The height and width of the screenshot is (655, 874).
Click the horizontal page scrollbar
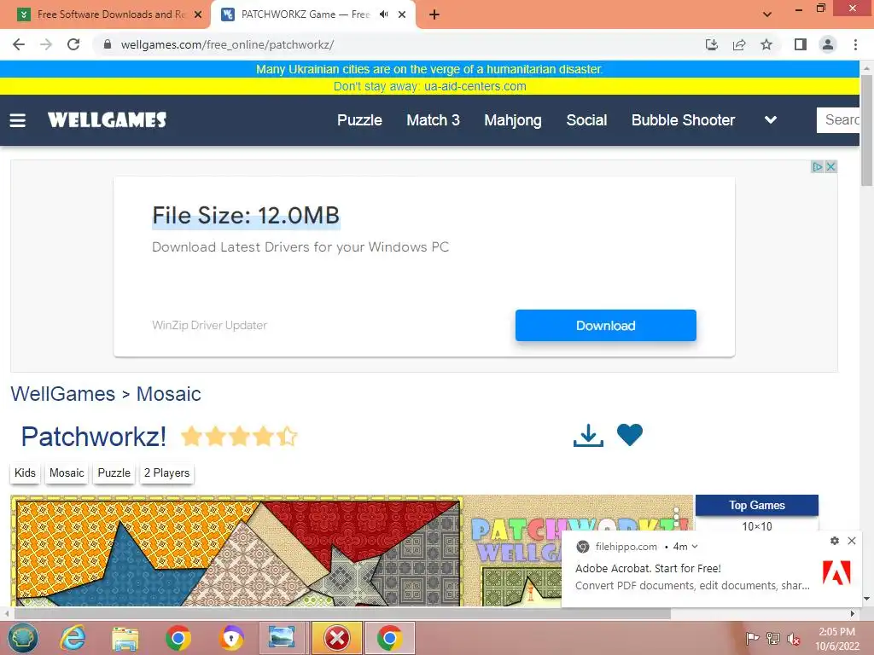343,614
